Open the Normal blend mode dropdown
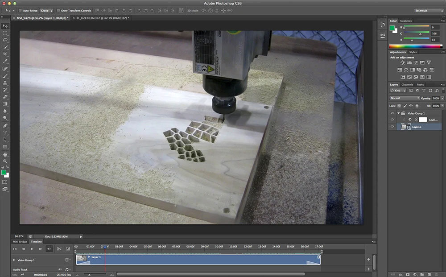446x277 pixels. [x=404, y=98]
